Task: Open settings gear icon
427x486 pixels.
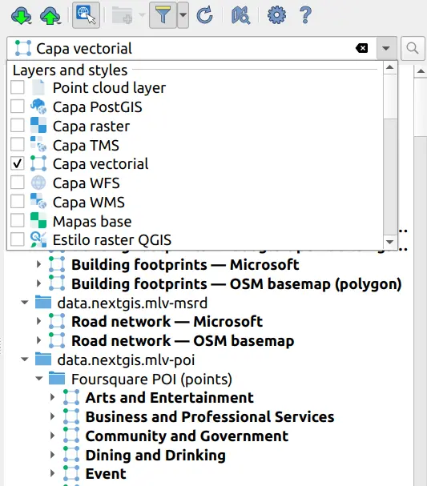Action: click(276, 15)
